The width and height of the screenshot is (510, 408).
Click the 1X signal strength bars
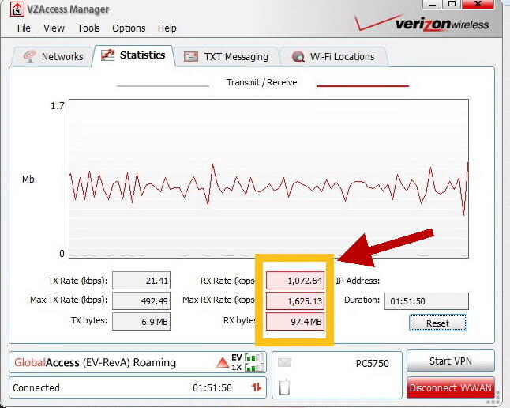point(254,367)
